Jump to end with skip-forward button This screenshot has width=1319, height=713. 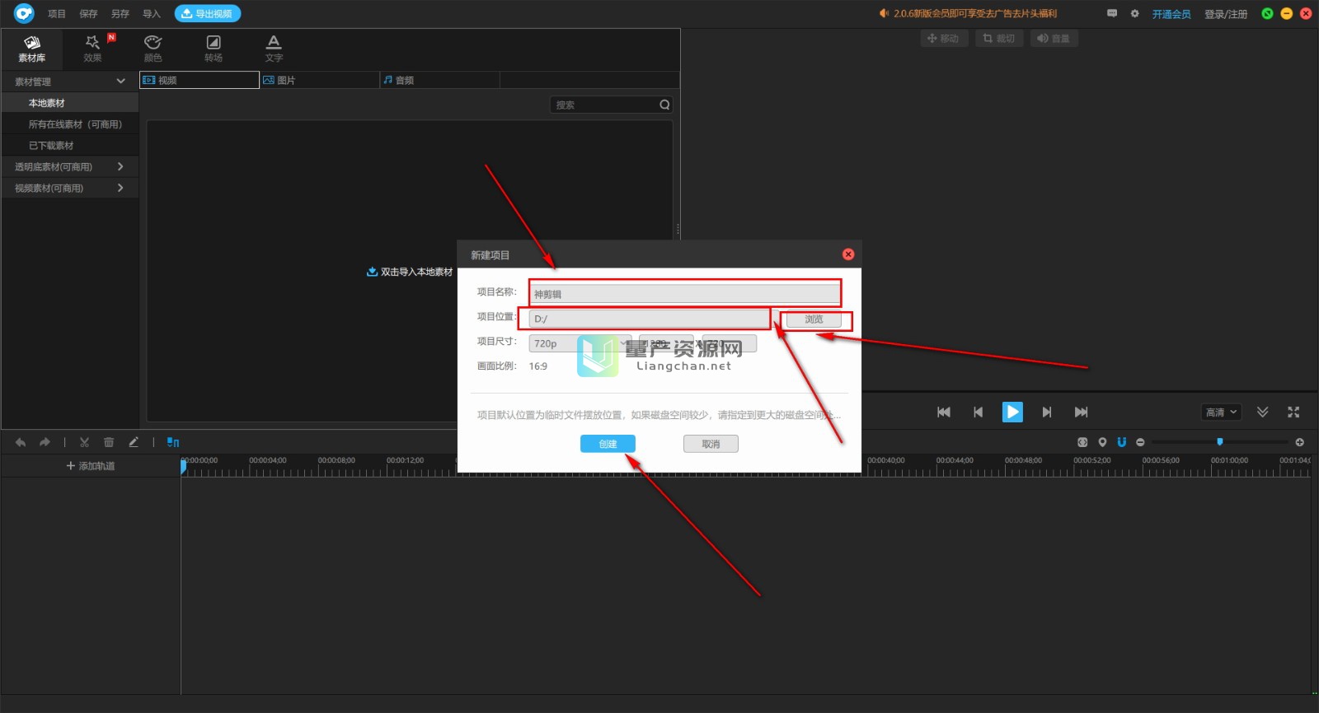coord(1081,412)
